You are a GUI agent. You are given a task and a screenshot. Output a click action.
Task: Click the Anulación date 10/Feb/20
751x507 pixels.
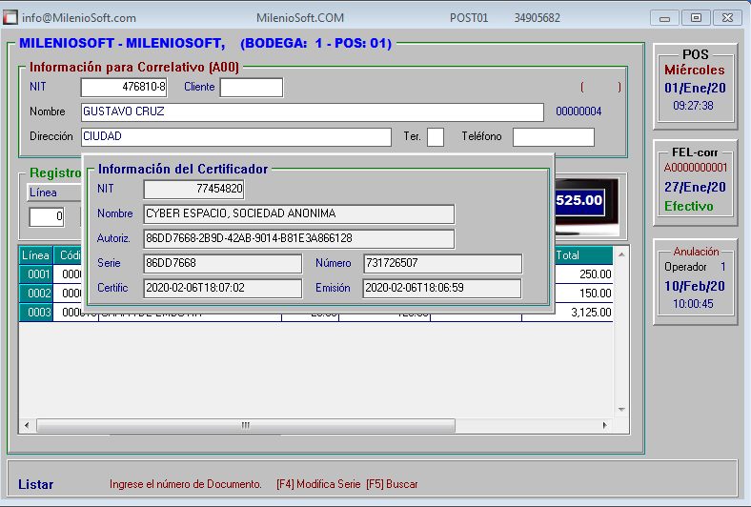[x=695, y=286]
